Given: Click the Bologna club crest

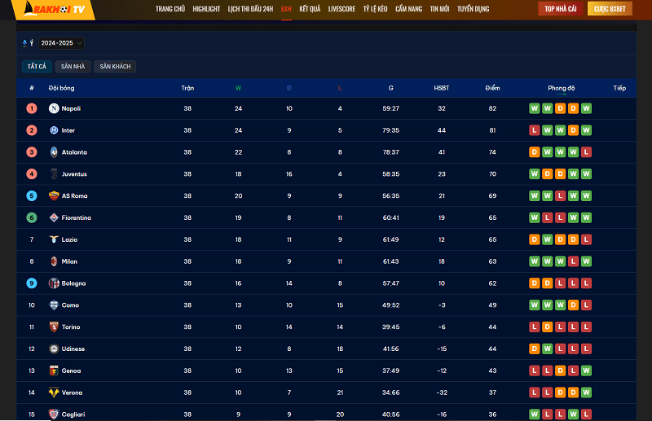Looking at the screenshot, I should pyautogui.click(x=54, y=283).
